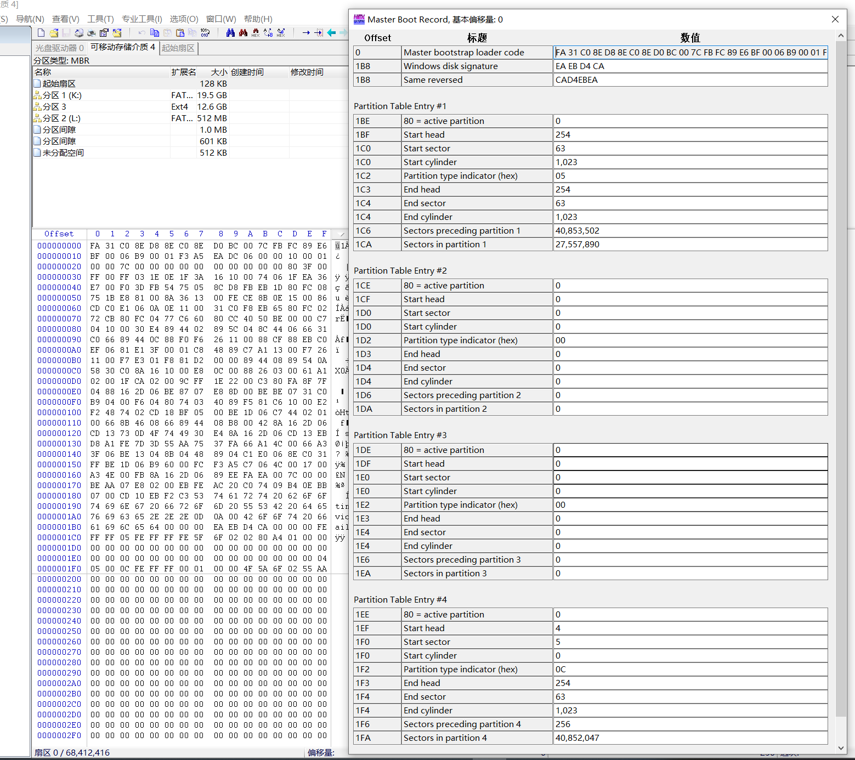Open the 导航(N) menu
This screenshot has height=760, width=855.
click(30, 19)
